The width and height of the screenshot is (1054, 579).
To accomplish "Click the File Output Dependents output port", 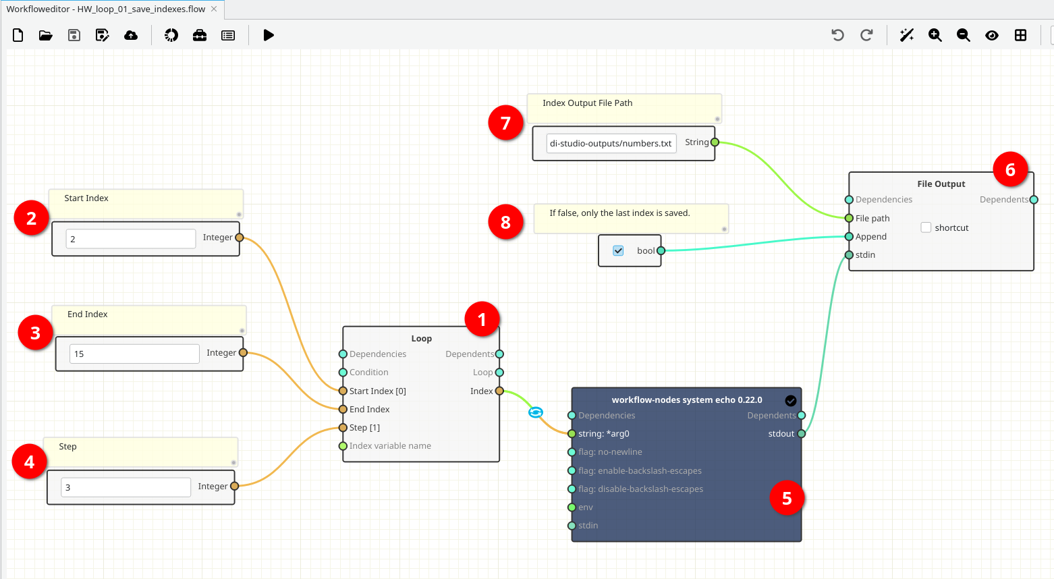I will click(1034, 199).
